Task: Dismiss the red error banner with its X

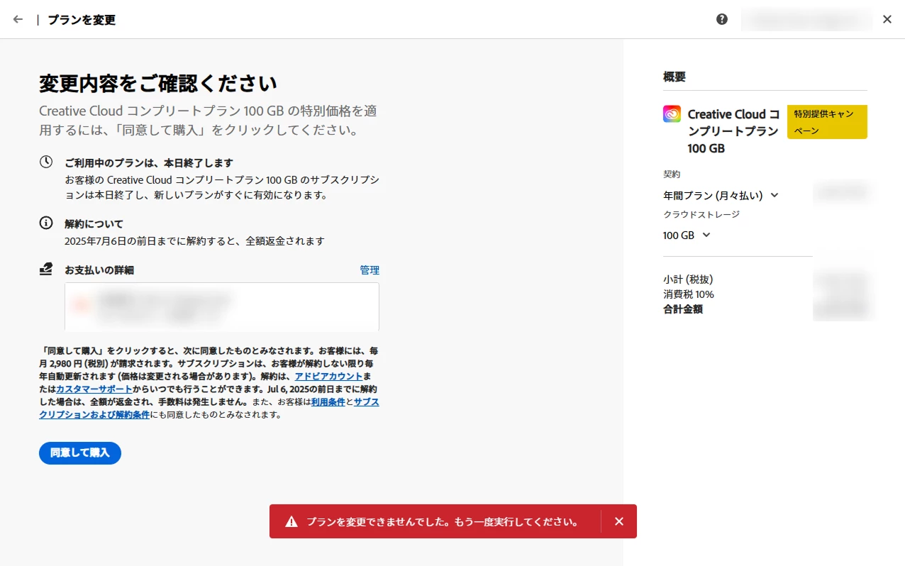Action: (619, 521)
